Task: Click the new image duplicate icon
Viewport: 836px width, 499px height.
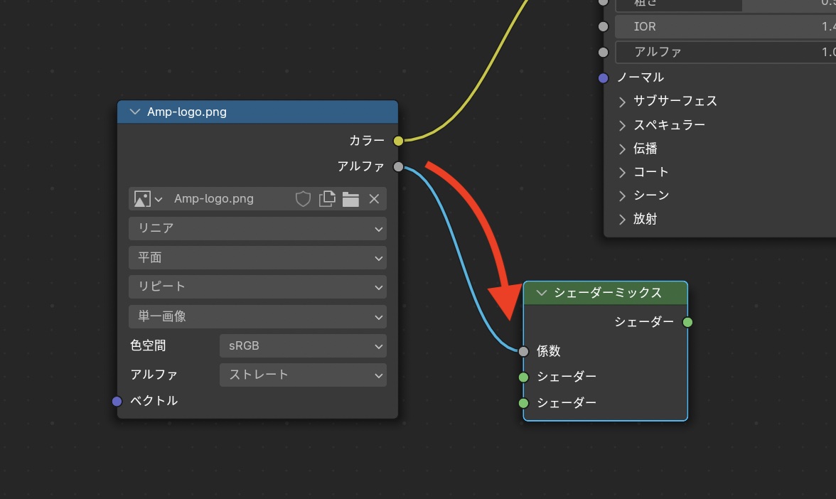Action: coord(327,199)
